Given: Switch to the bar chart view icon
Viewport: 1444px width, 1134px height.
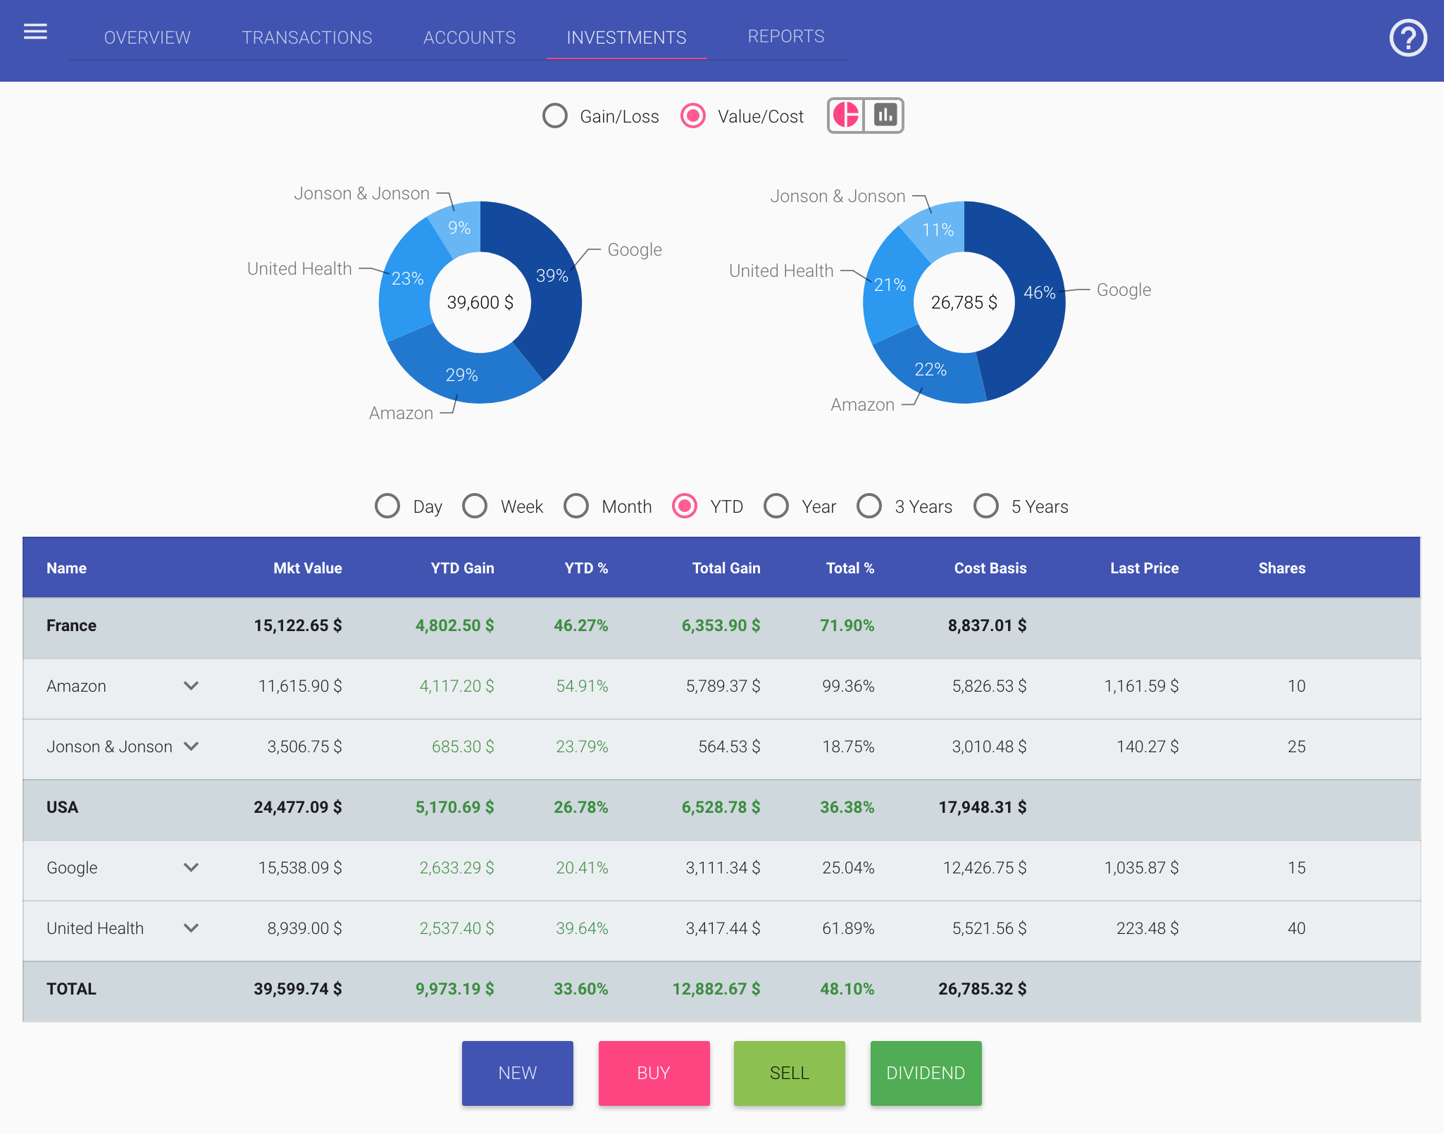Looking at the screenshot, I should (x=885, y=115).
